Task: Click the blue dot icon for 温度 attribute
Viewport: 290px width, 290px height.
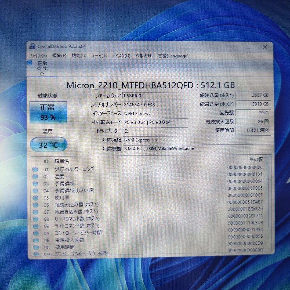Action: pyautogui.click(x=35, y=176)
